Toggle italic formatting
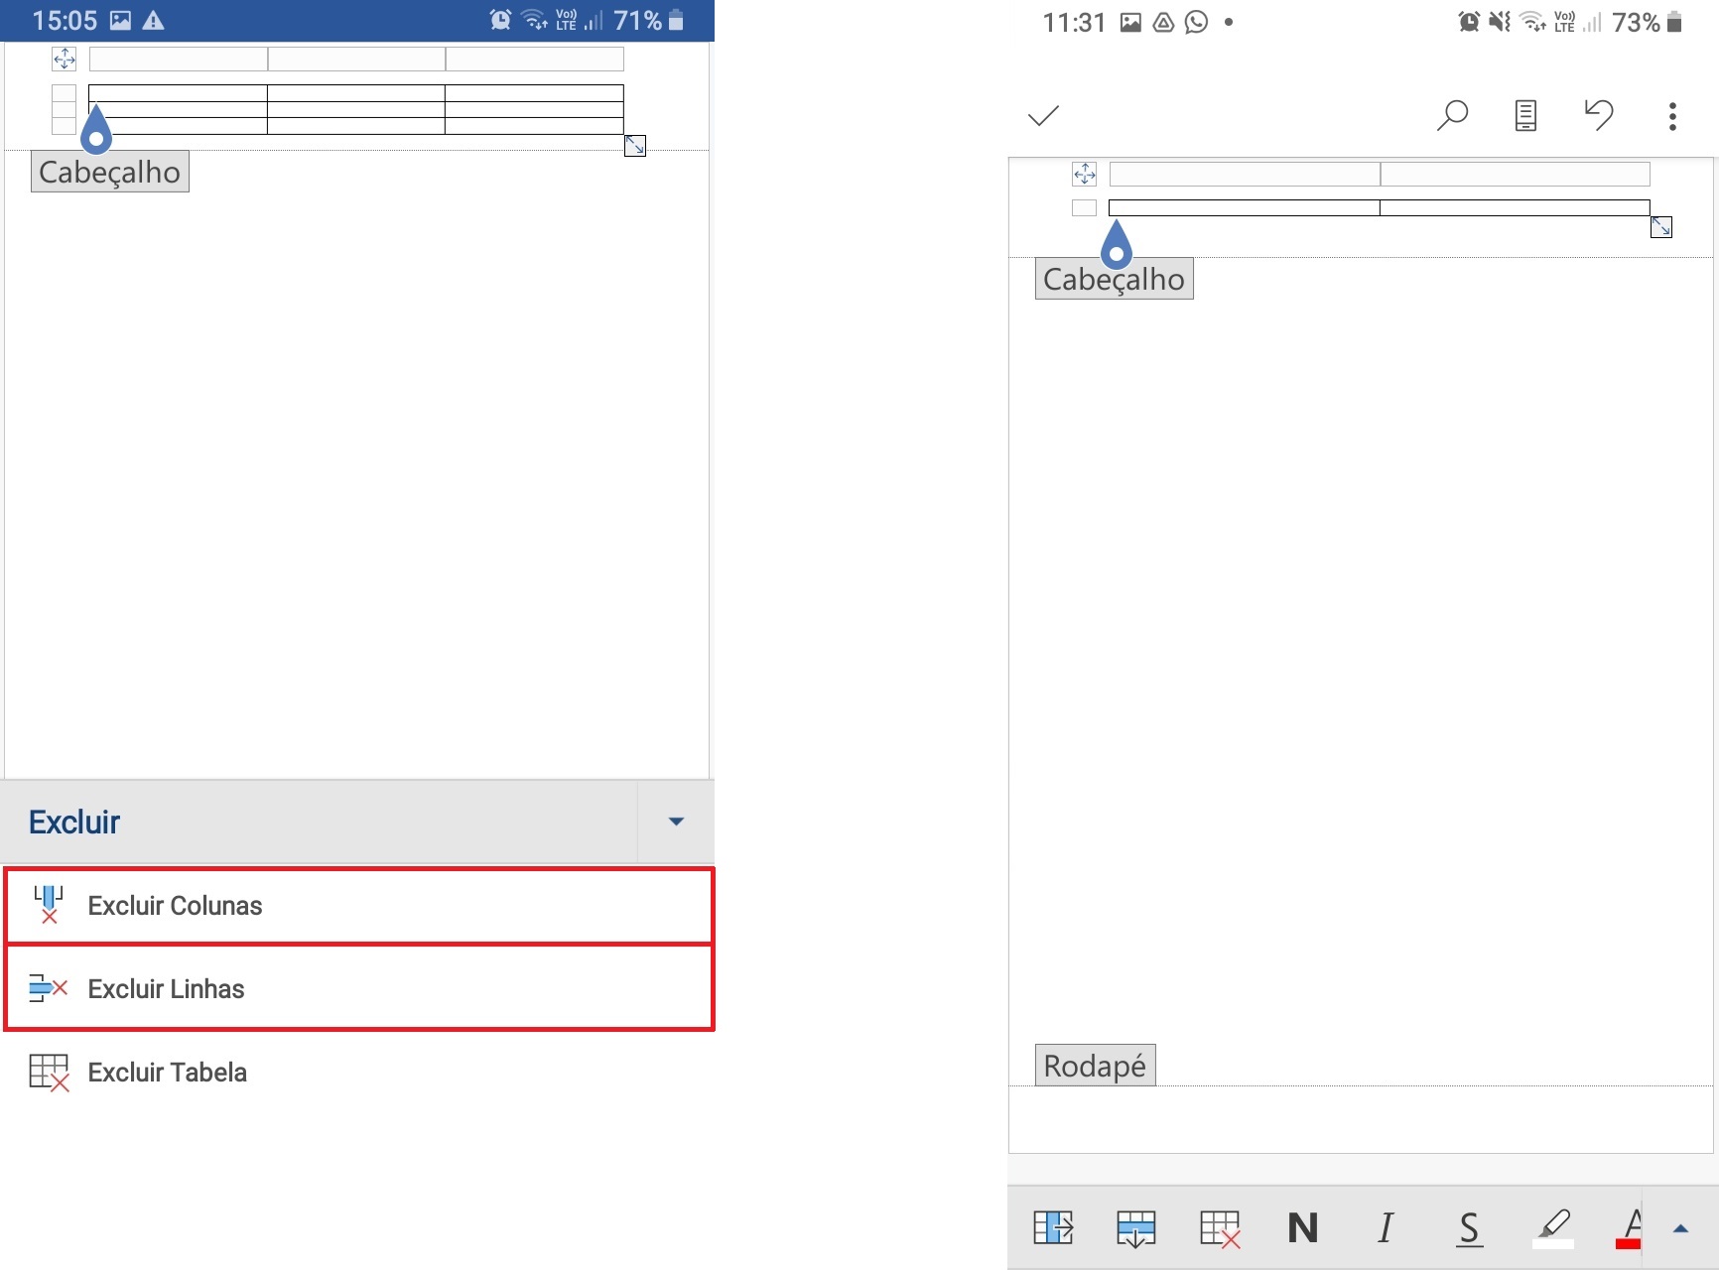Screen dimensions: 1719x1270 tap(1386, 1227)
